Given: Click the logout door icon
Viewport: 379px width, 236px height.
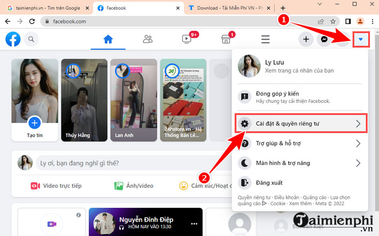Looking at the screenshot, I should (x=245, y=183).
